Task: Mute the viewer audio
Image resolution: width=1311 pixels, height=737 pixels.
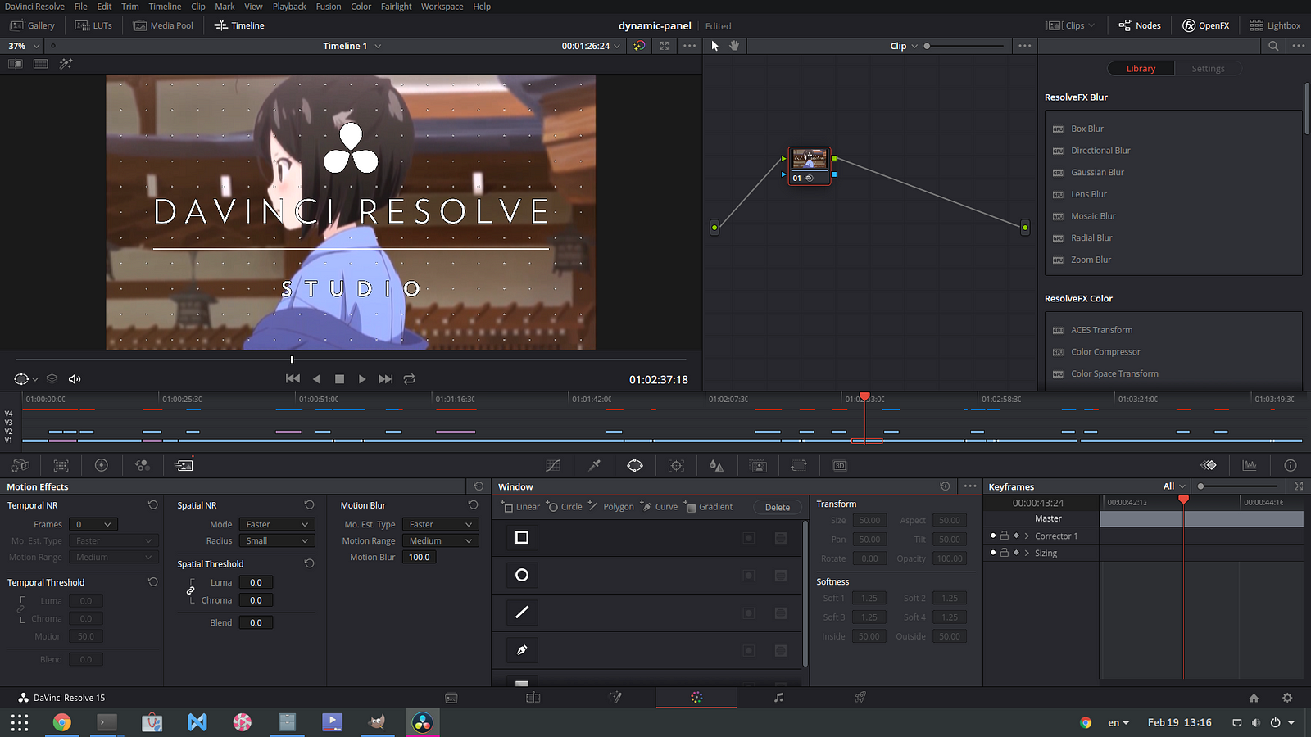Action: click(75, 379)
